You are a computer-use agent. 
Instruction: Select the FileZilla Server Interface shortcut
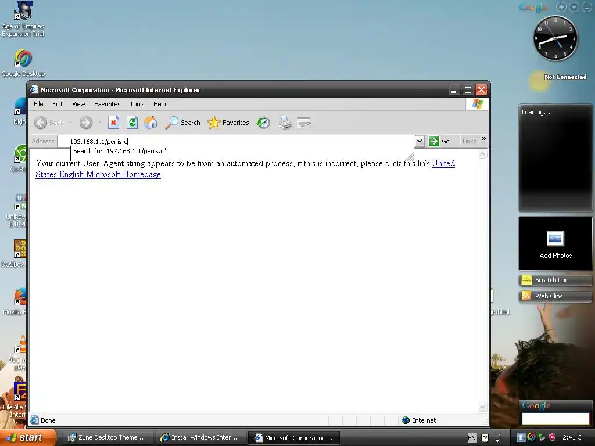(x=14, y=401)
